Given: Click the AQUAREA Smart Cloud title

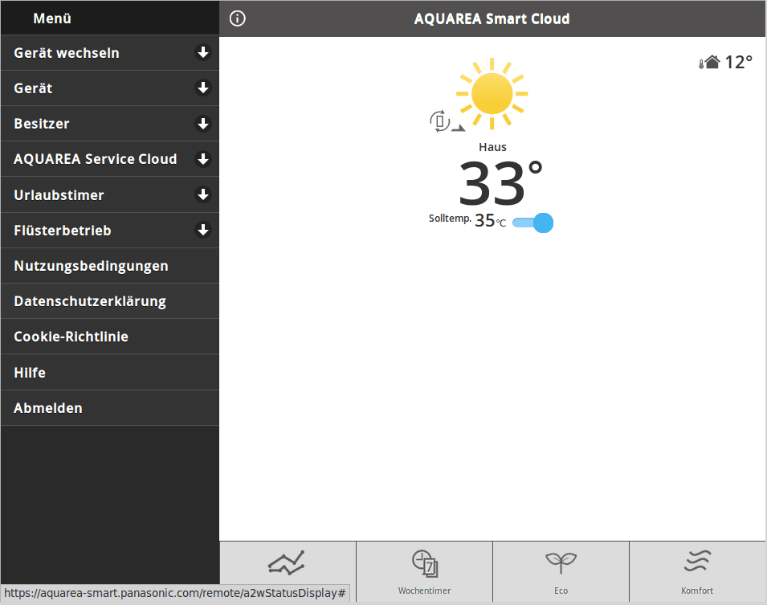Looking at the screenshot, I should tap(492, 18).
